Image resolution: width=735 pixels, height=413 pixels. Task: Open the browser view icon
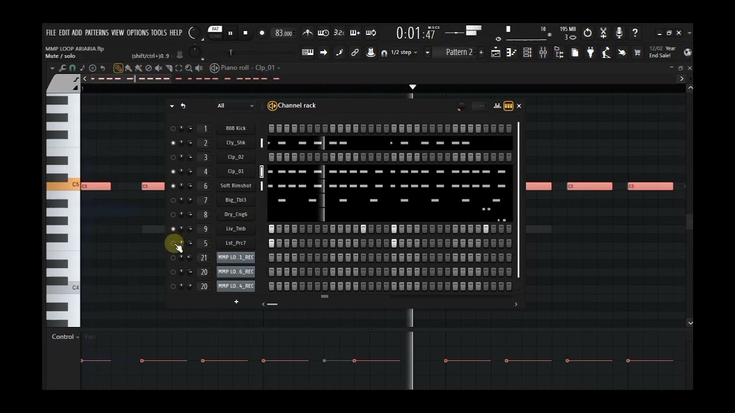pos(559,53)
